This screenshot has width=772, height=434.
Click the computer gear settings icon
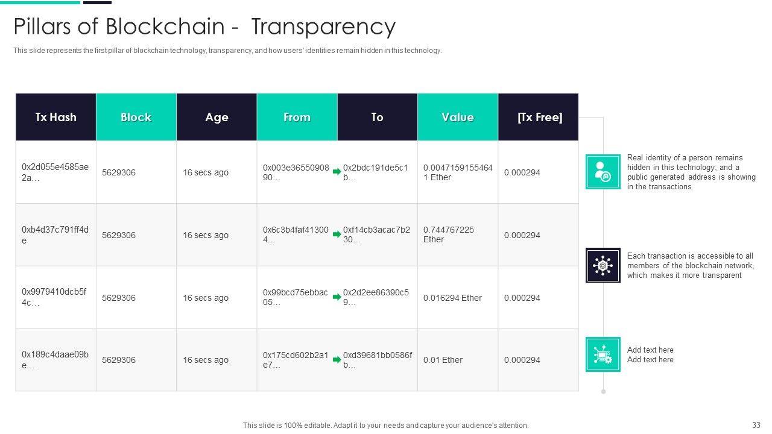pyautogui.click(x=603, y=354)
